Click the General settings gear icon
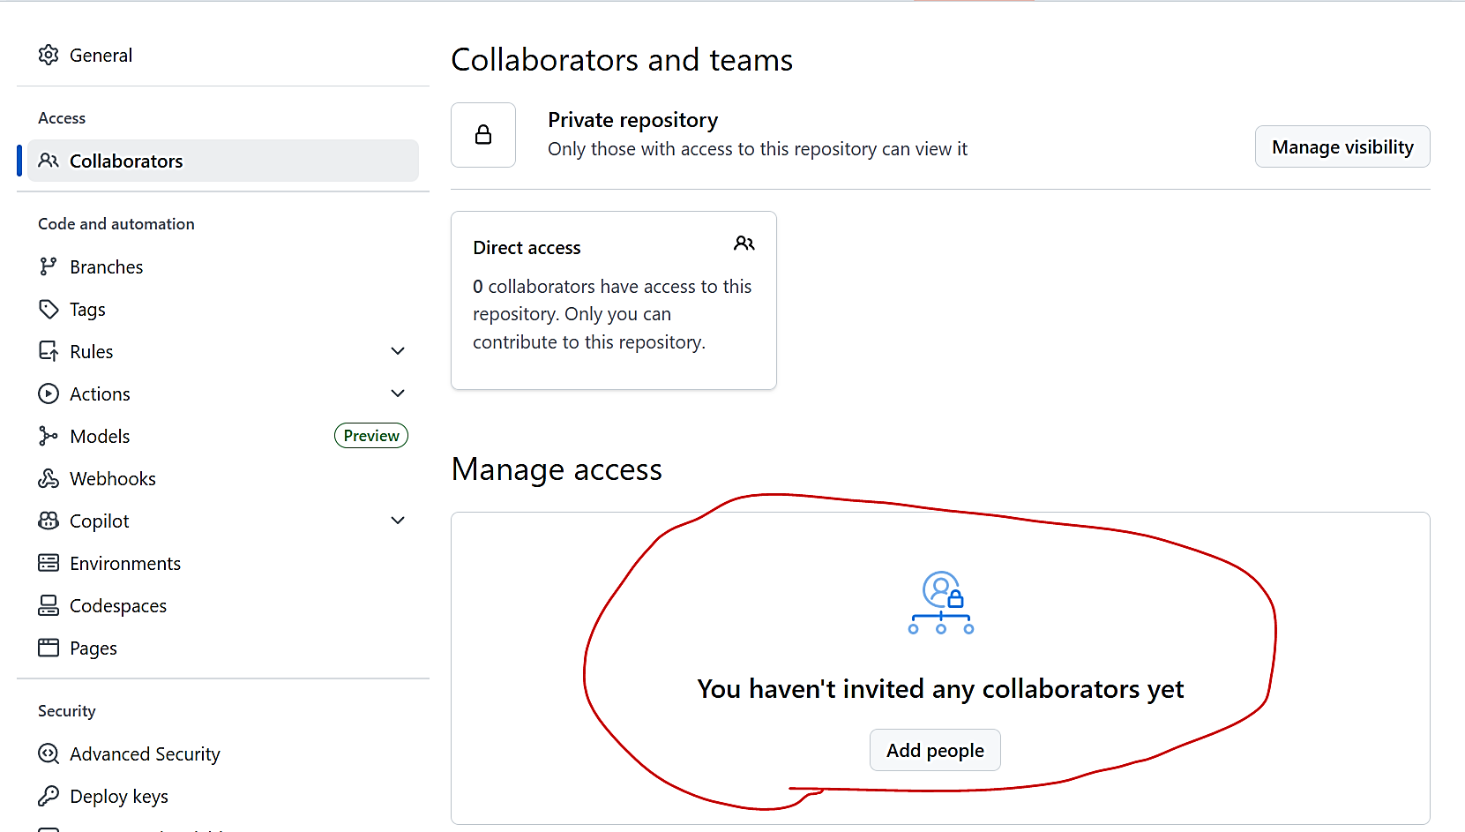Screen dimensions: 1465x832 pos(49,56)
